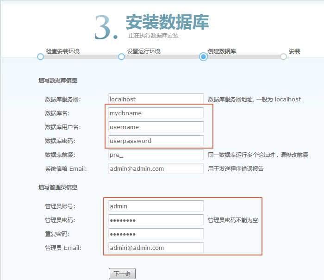This screenshot has width=324, height=280.
Task: Click the 设置运行环境 step circle
Action: point(121,56)
